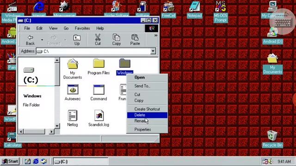Image resolution: width=296 pixels, height=166 pixels.
Task: Open the File menu
Action: pos(27,28)
